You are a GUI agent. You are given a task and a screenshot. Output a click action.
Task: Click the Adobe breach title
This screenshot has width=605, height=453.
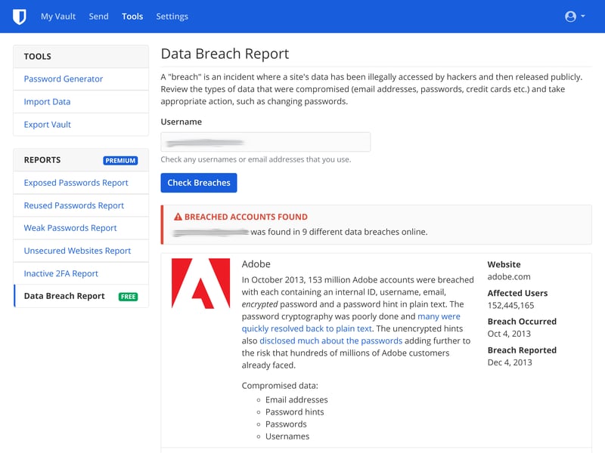(x=256, y=264)
